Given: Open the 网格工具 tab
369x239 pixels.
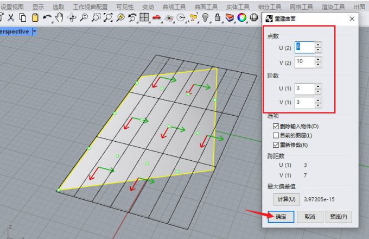Looking at the screenshot, I should 301,7.
